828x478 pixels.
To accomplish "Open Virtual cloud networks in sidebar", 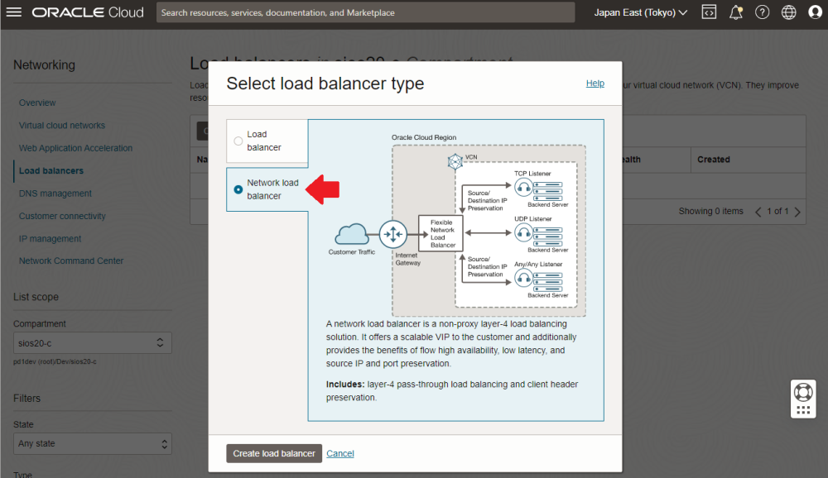I will (62, 126).
